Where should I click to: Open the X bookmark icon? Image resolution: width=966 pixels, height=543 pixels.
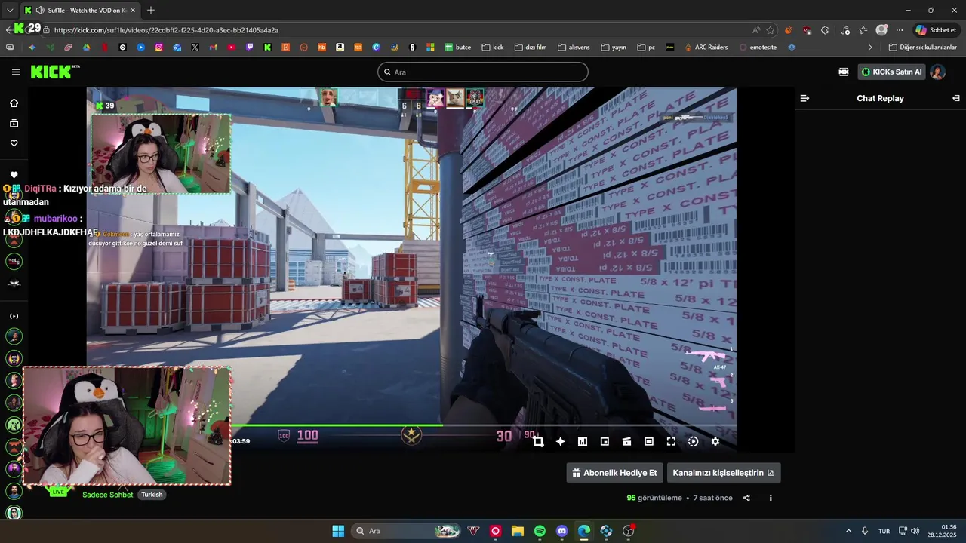click(195, 47)
